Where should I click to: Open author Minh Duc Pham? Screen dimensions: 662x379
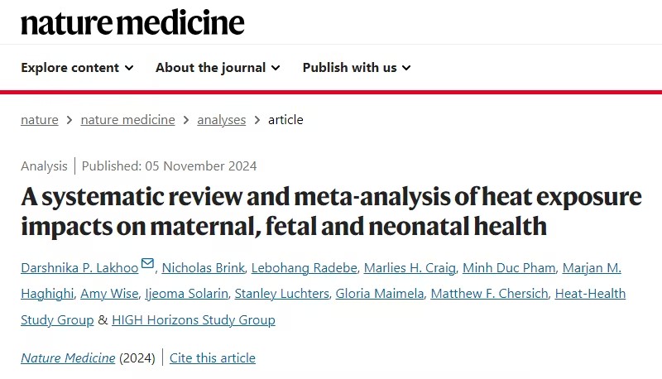(509, 268)
